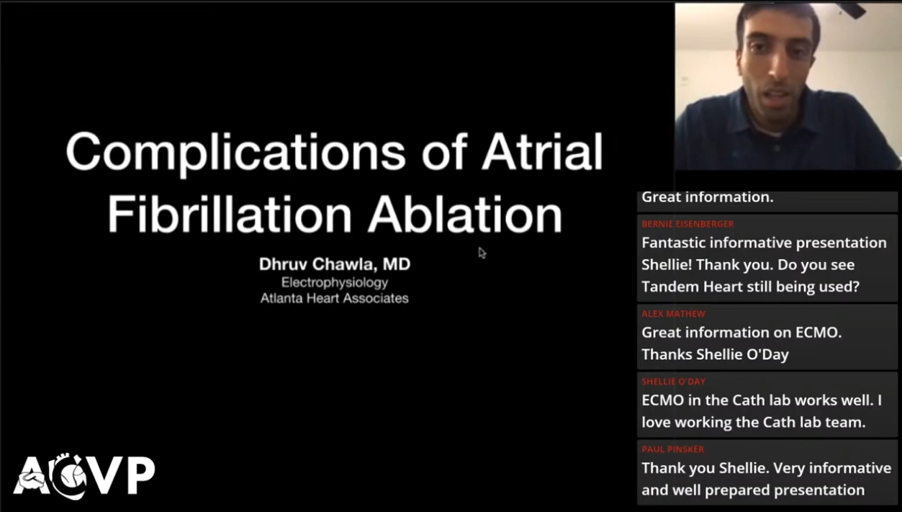Click chat username 'BERNIE EISENBERGER'
This screenshot has width=902, height=512.
click(687, 224)
